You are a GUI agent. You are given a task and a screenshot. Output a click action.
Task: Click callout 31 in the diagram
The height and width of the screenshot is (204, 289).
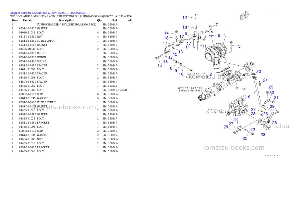click(276, 98)
